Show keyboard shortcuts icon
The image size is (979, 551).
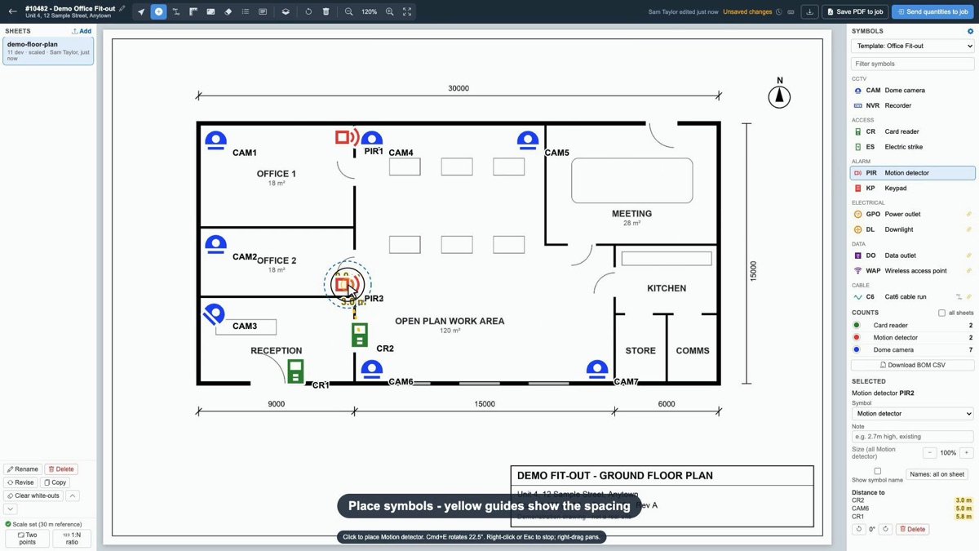(x=791, y=12)
